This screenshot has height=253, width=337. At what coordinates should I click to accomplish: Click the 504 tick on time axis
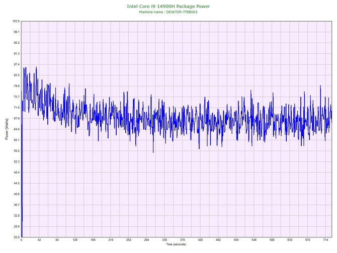(236, 240)
